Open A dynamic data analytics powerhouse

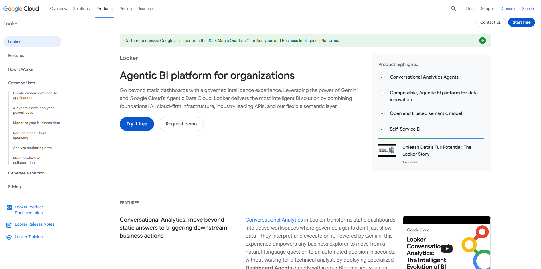click(34, 110)
